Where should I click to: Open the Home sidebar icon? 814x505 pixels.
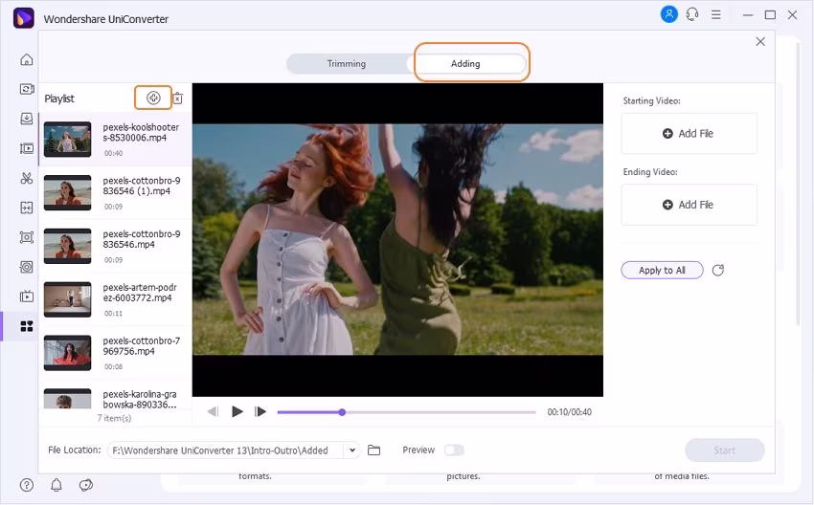tap(27, 59)
